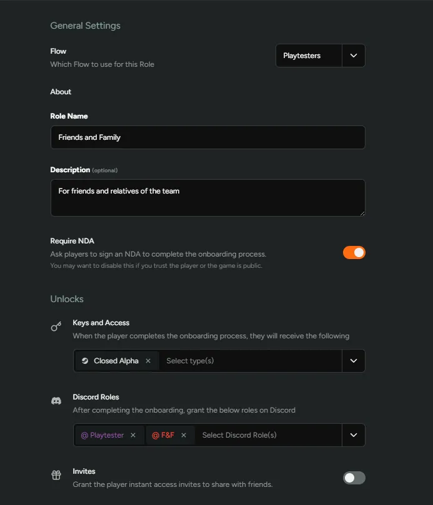
Task: Toggle Require NDA off then back on
Action: pyautogui.click(x=354, y=252)
